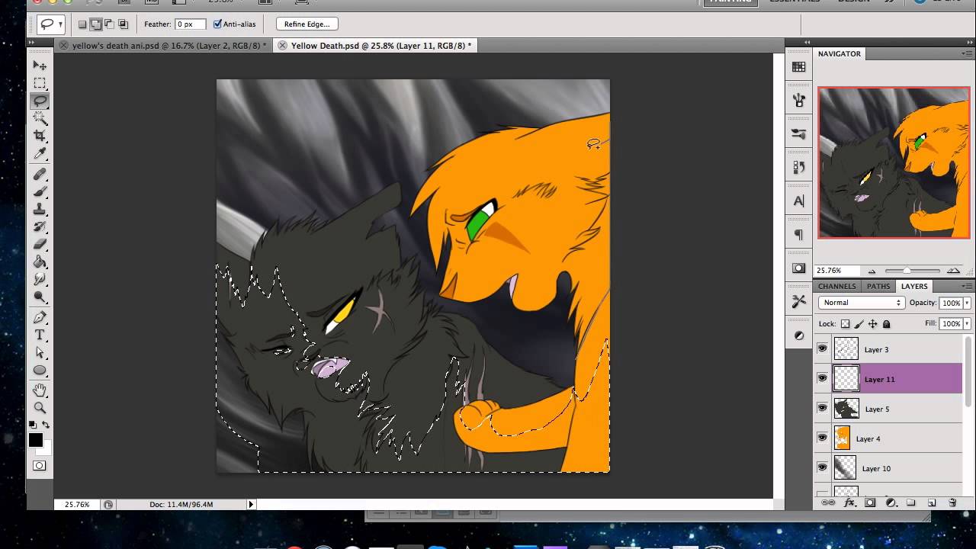
Task: Select the Magic Wand tool
Action: 40,118
